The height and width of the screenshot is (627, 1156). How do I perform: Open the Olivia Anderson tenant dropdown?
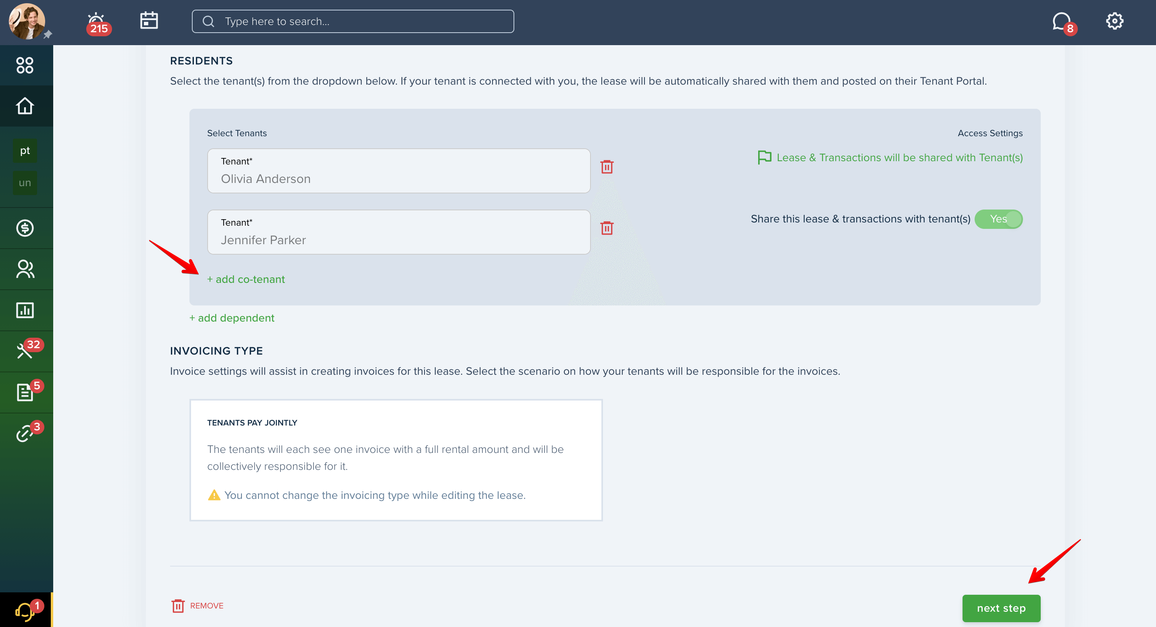pyautogui.click(x=399, y=171)
